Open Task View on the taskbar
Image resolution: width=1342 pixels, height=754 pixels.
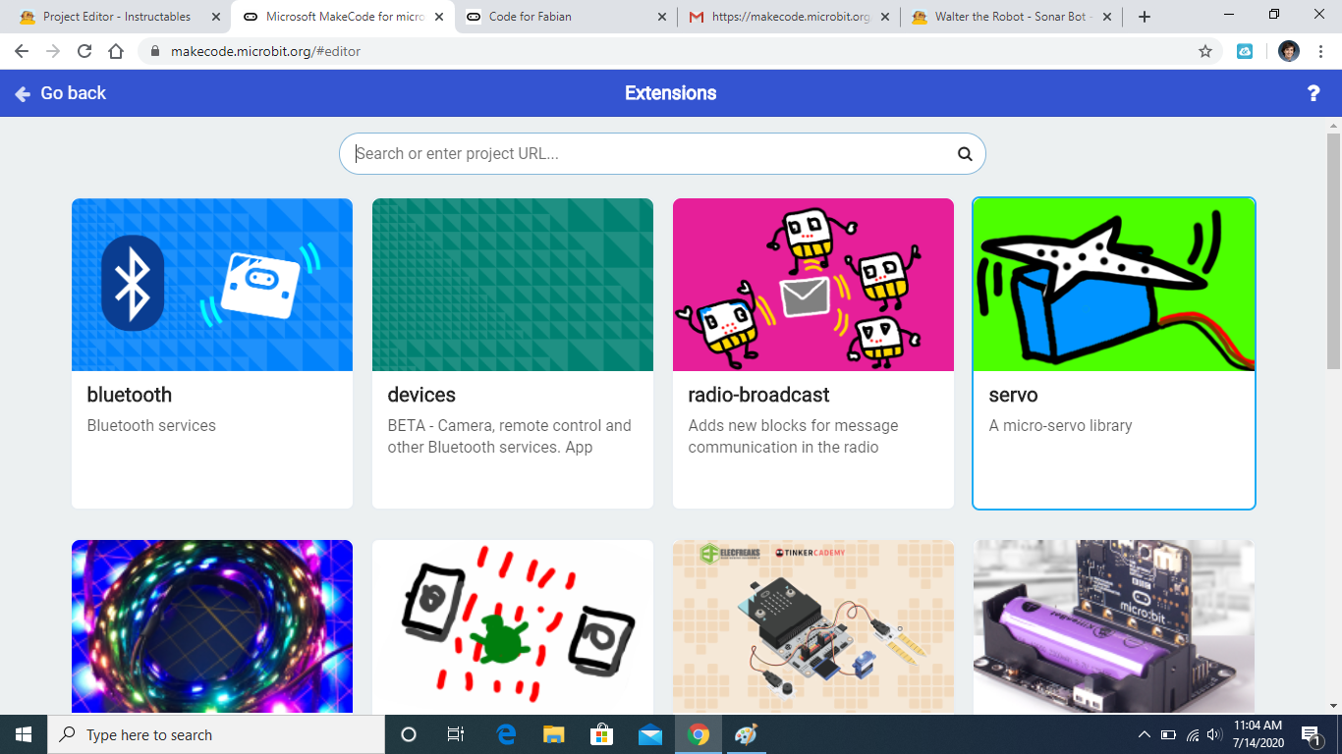coord(456,734)
